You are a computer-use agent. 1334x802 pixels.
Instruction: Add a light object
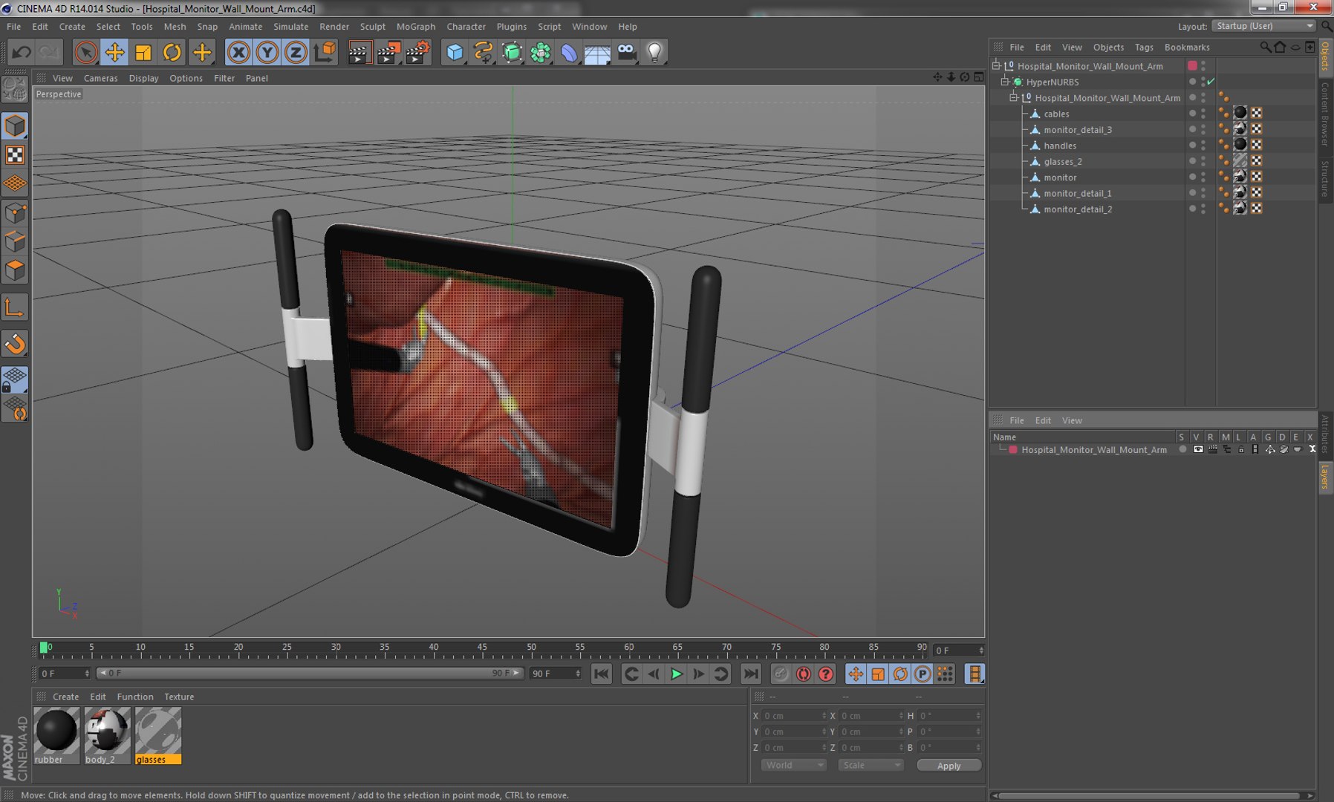tap(654, 52)
